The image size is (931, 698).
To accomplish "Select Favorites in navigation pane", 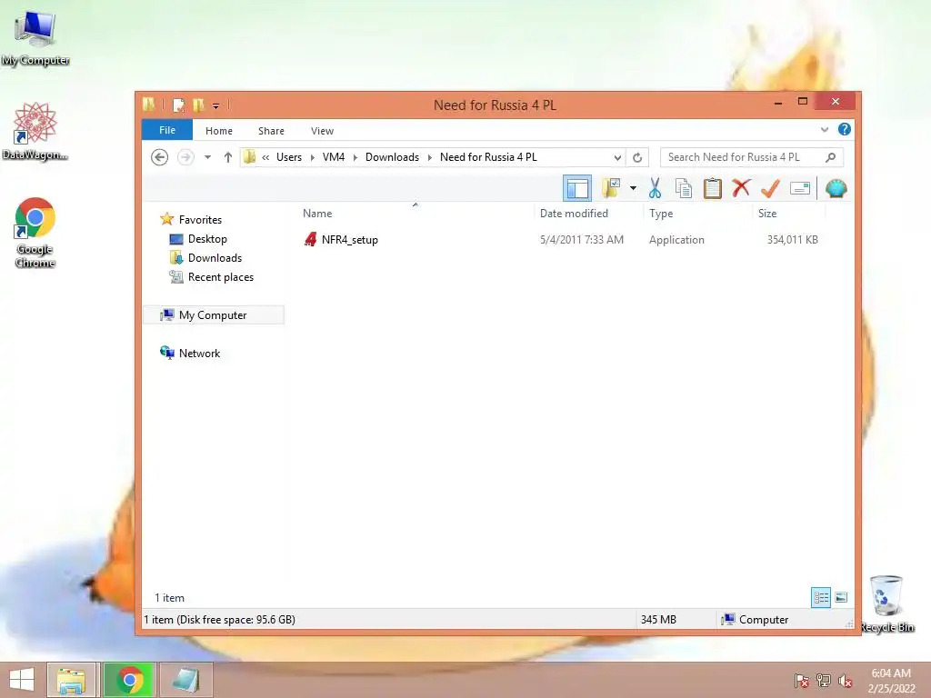I will click(x=200, y=220).
